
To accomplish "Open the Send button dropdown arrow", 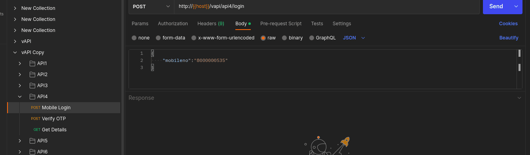I will coord(516,6).
